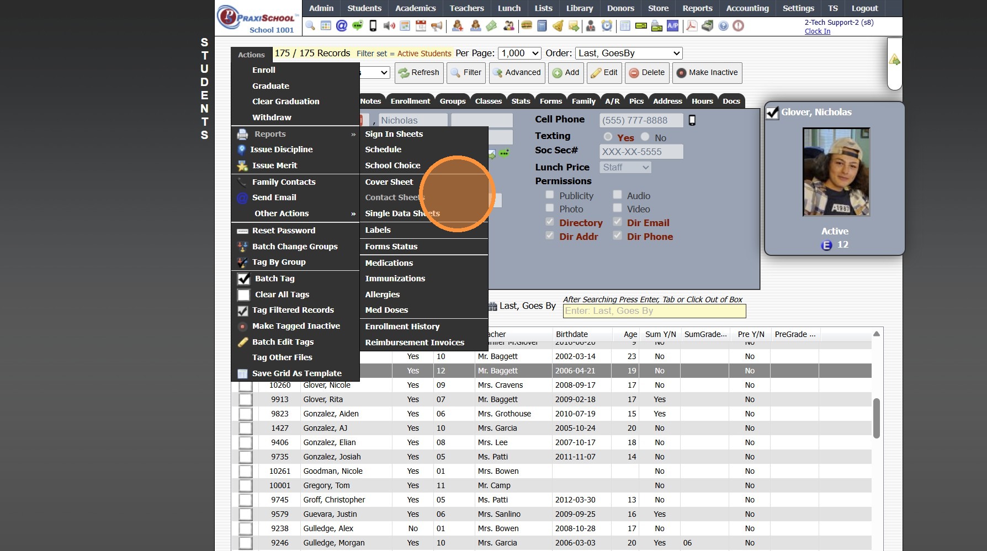The height and width of the screenshot is (551, 987).
Task: Select the Texting Yes radio button
Action: click(608, 137)
